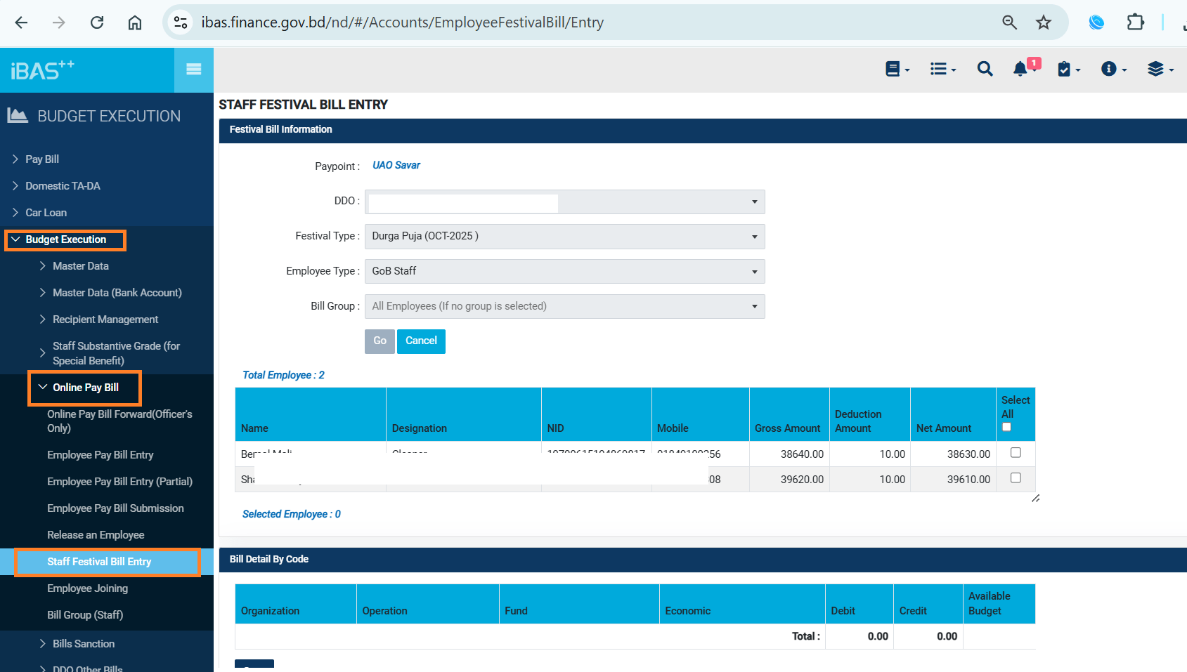Bookmark this page with star icon
1187x672 pixels.
coord(1044,22)
